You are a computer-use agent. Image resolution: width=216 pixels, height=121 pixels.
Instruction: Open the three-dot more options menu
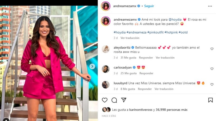coord(210,6)
